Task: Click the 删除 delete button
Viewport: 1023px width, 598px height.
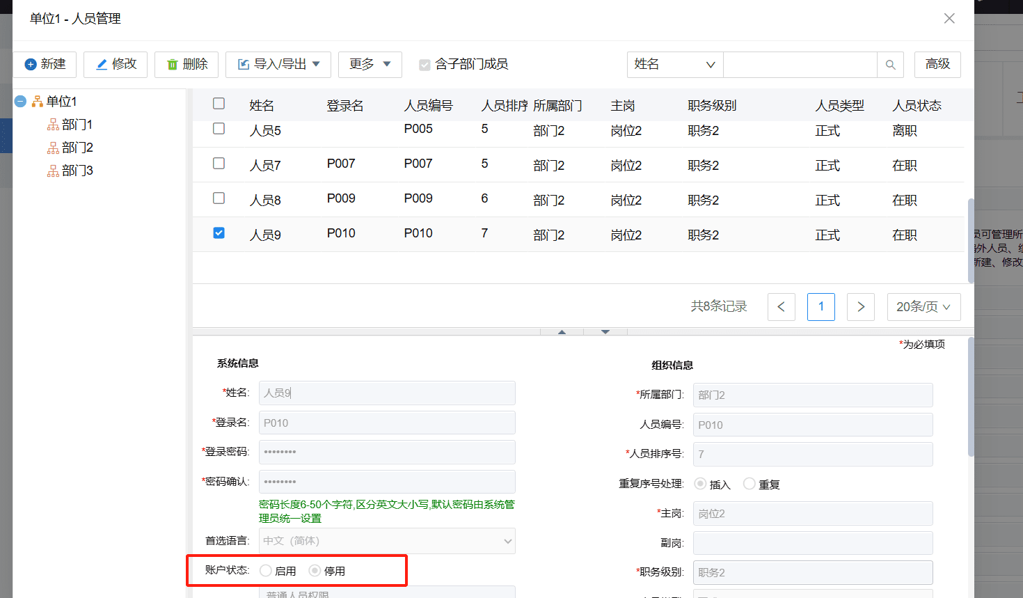Action: 187,64
